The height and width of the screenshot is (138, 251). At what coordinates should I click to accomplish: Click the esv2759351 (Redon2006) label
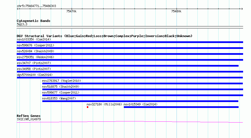[x=36, y=57]
